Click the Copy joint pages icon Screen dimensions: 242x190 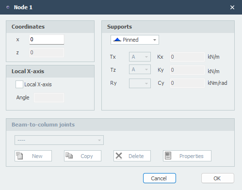[69, 156]
